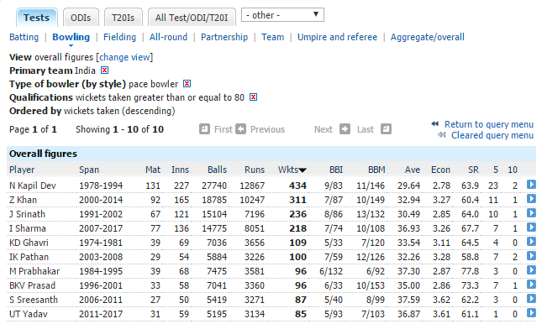
Task: Switch to the ODIs tab
Action: (81, 18)
